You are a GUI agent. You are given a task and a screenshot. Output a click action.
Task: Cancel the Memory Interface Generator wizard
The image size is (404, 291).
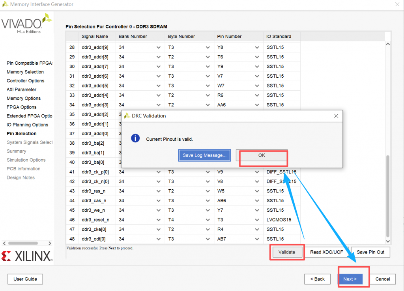tap(382, 279)
